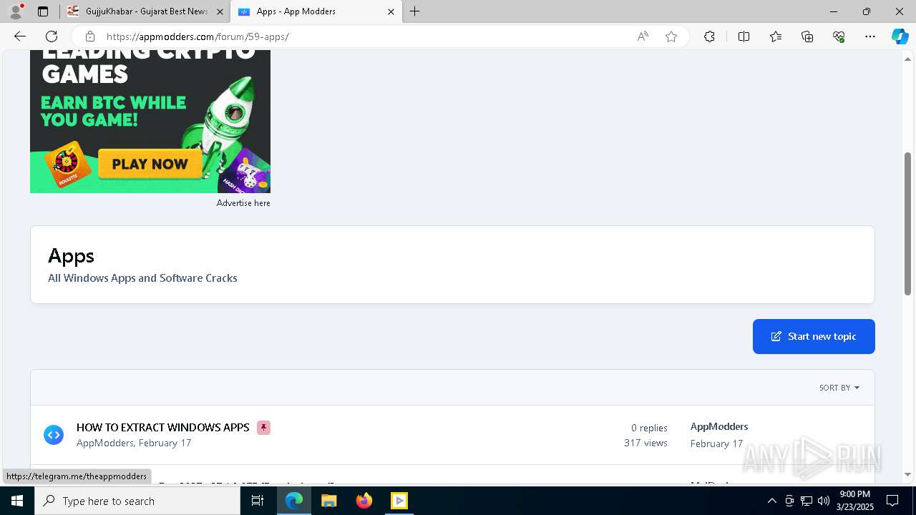Reload the current page
The image size is (916, 515).
coord(52,36)
